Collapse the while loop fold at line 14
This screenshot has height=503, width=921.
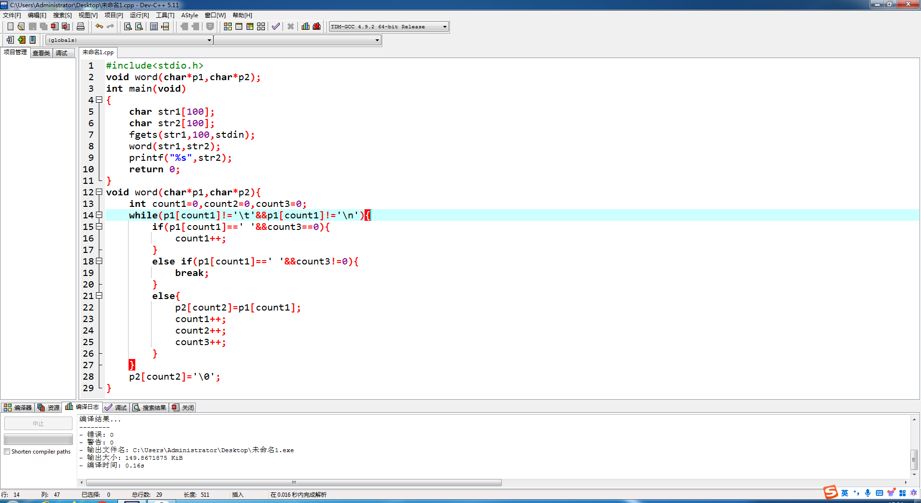(99, 215)
